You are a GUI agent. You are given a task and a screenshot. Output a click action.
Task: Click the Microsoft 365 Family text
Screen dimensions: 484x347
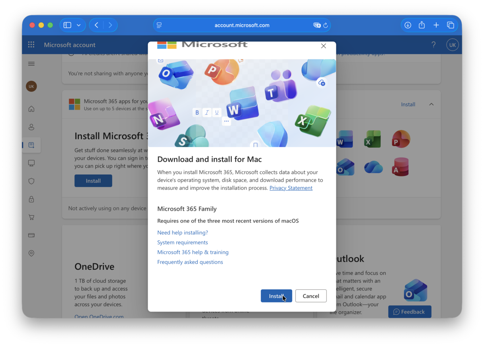coord(187,209)
